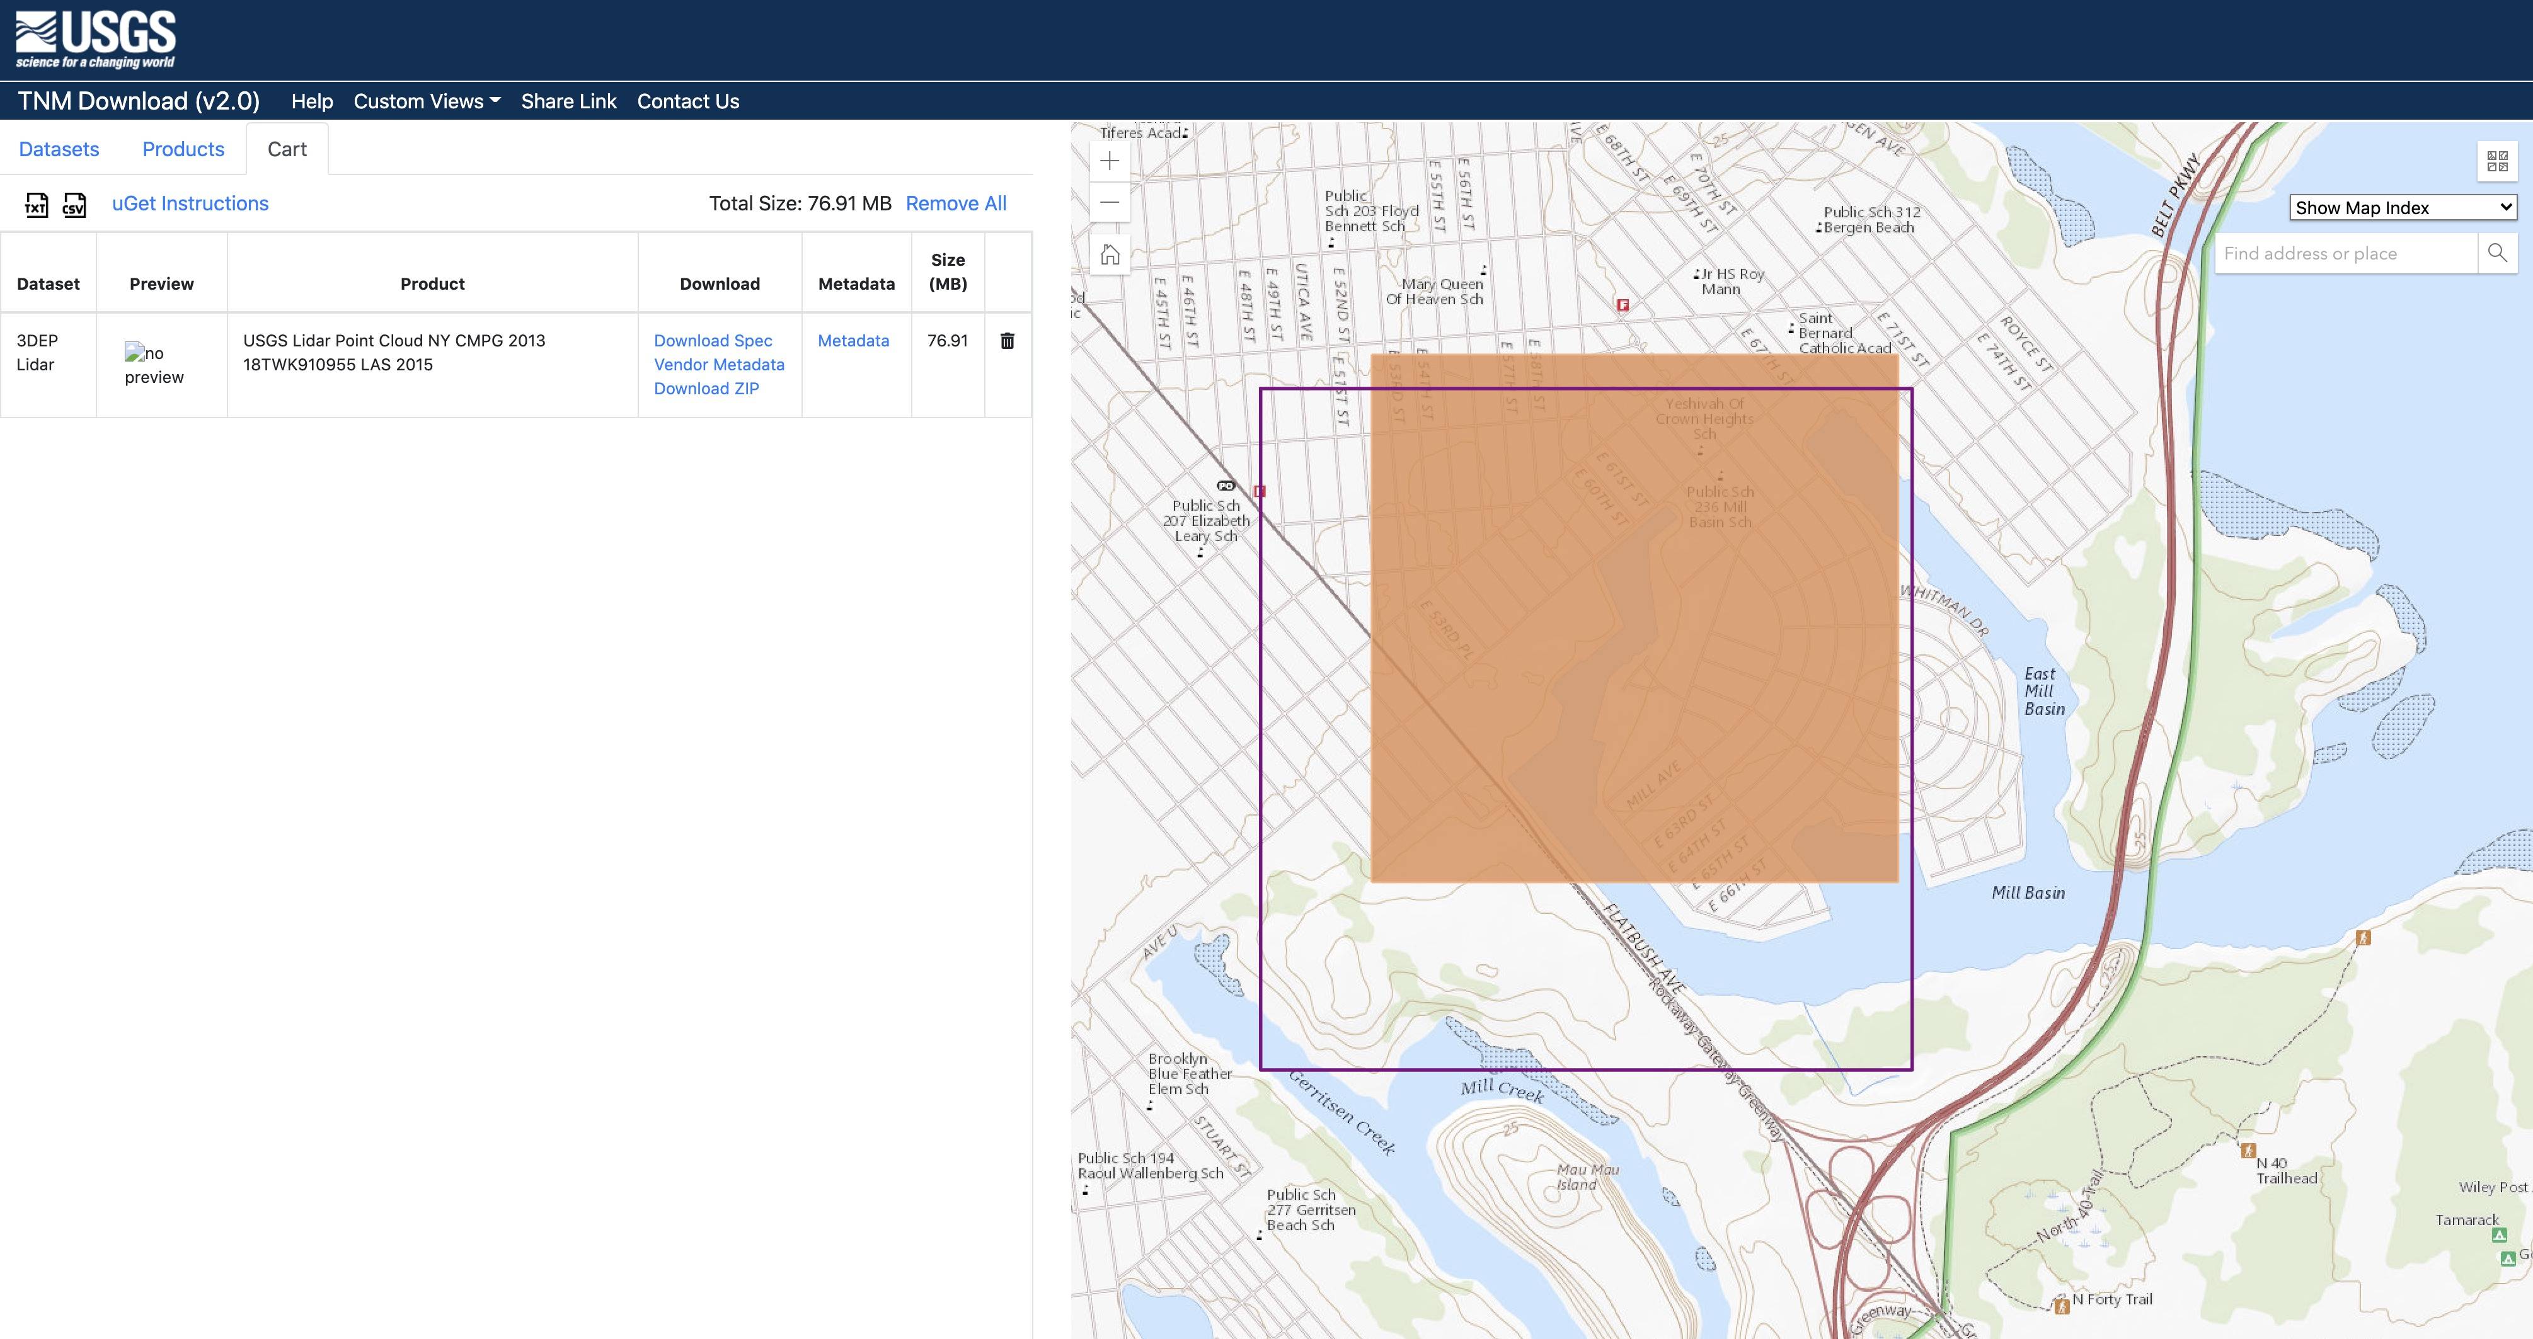Select the Cart tab
2533x1339 pixels.
click(x=287, y=149)
